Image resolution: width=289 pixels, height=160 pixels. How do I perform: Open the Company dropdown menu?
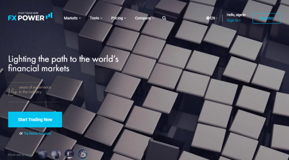144,18
